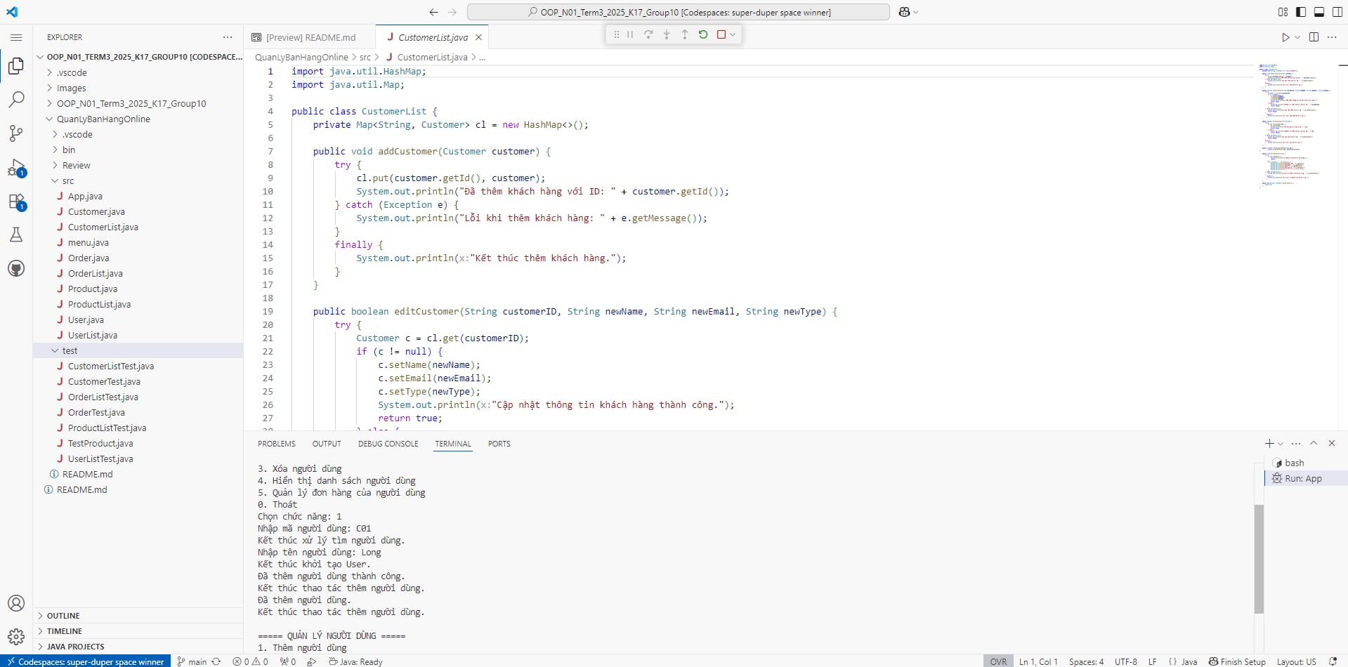Click the Spaces: 4 indentation setting
This screenshot has width=1348, height=667.
(x=1086, y=661)
